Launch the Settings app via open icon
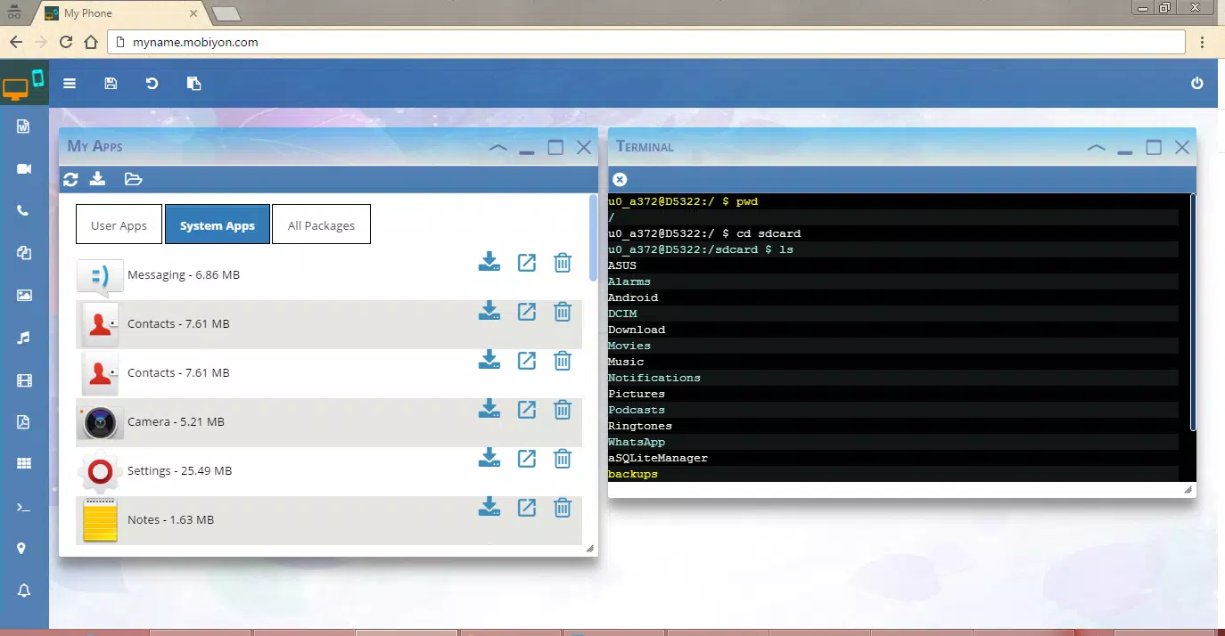Viewport: 1225px width, 636px height. (527, 458)
